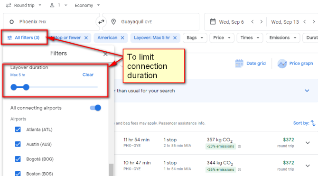Open the Economy class dropdown
This screenshot has width=318, height=176.
pos(87,5)
